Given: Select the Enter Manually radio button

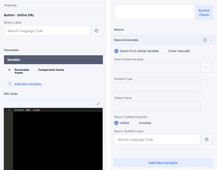Looking at the screenshot, I should 165,51.
